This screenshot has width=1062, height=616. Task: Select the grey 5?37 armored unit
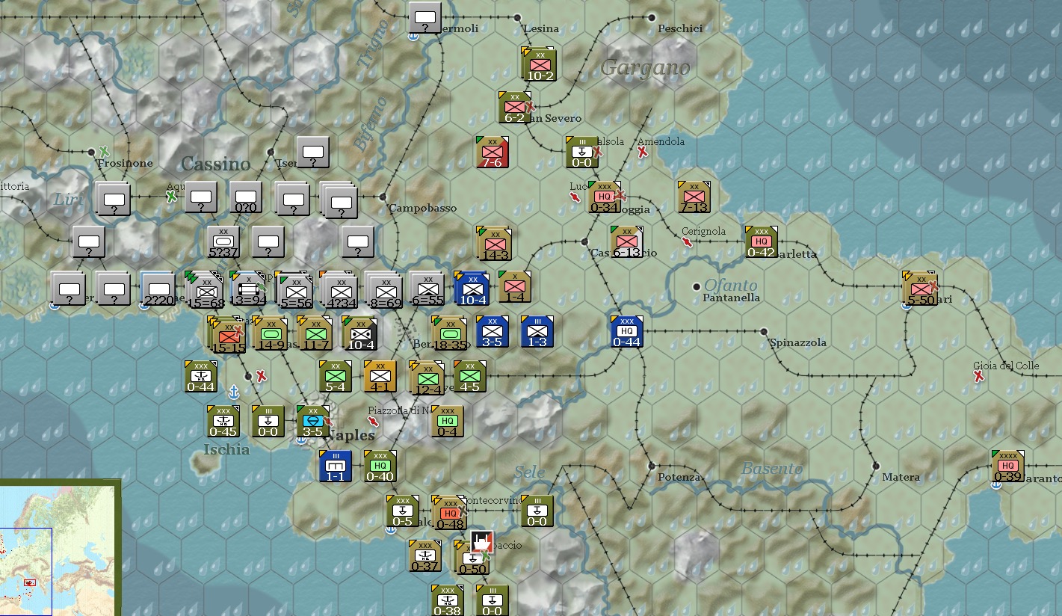(223, 242)
